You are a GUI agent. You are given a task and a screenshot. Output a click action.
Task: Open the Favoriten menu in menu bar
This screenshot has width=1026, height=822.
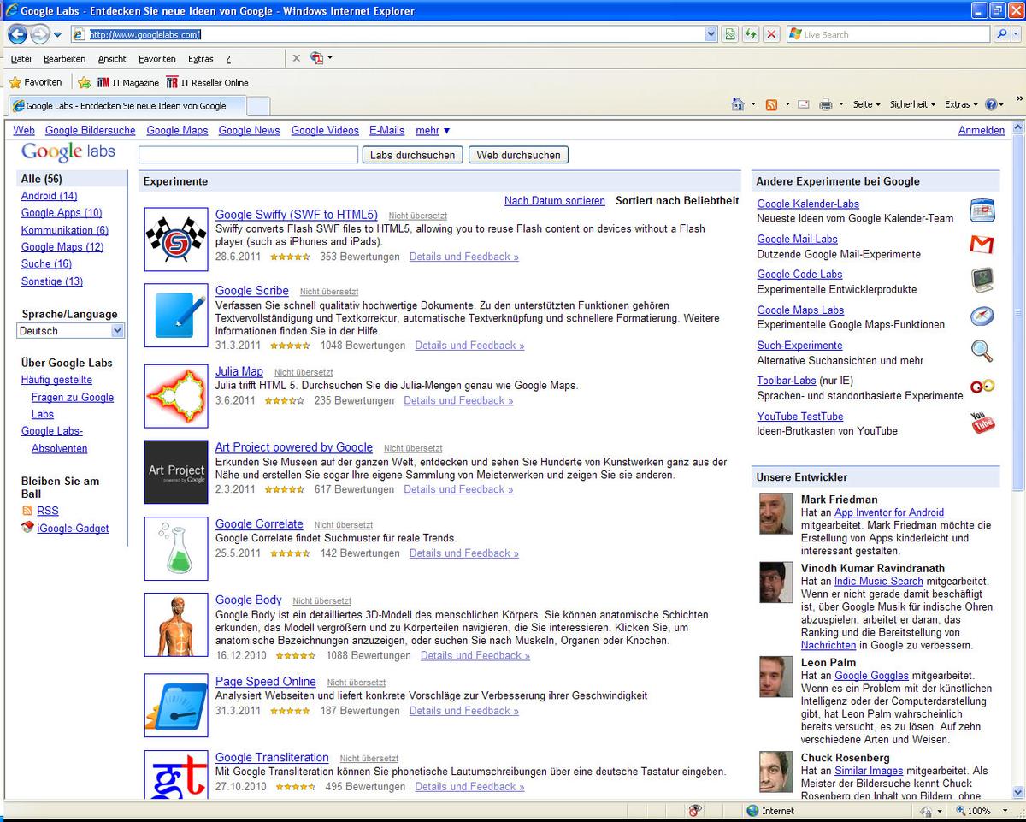pyautogui.click(x=157, y=59)
